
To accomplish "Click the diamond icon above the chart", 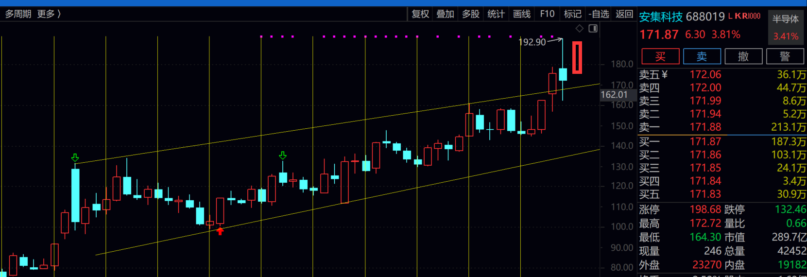I will [x=579, y=29].
